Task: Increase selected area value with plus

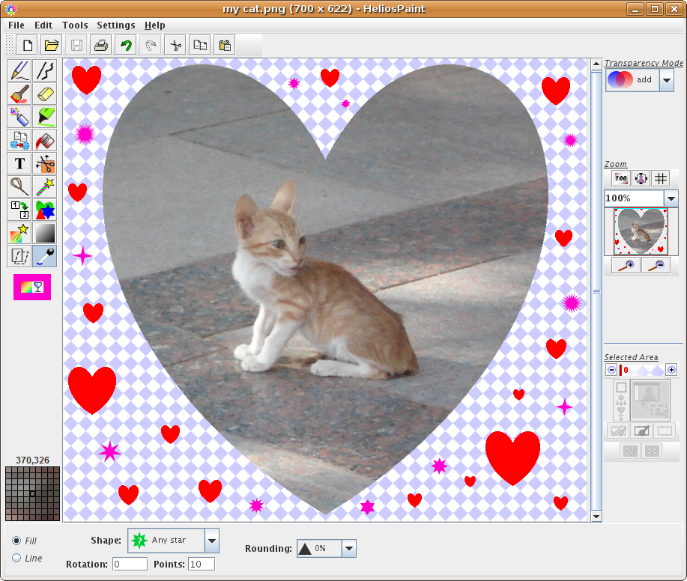Action: coord(671,370)
